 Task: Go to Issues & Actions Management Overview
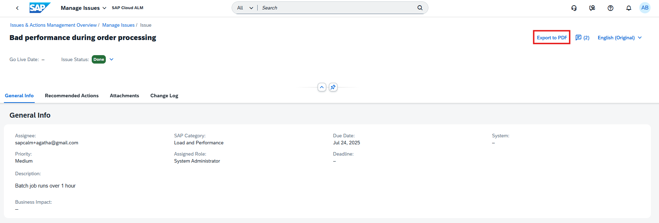pyautogui.click(x=53, y=25)
